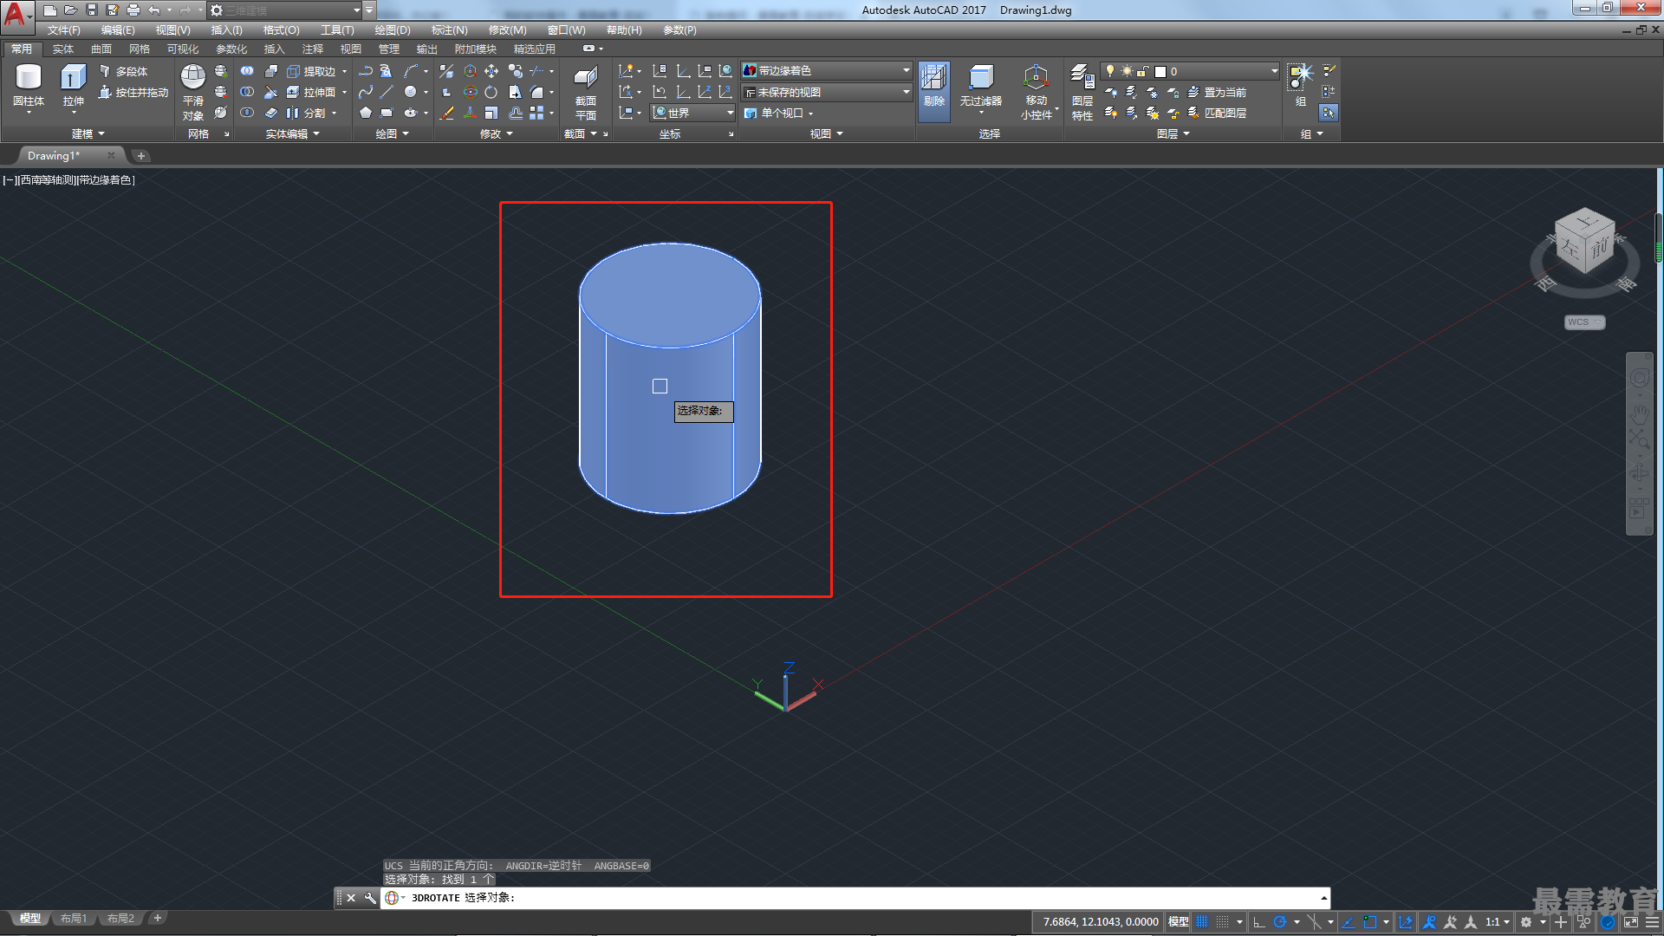Click the customization menu icon in status bar
The width and height of the screenshot is (1664, 936).
click(x=1652, y=922)
